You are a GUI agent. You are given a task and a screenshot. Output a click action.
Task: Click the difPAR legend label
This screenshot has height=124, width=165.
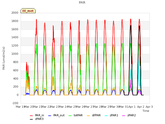tap(96, 115)
